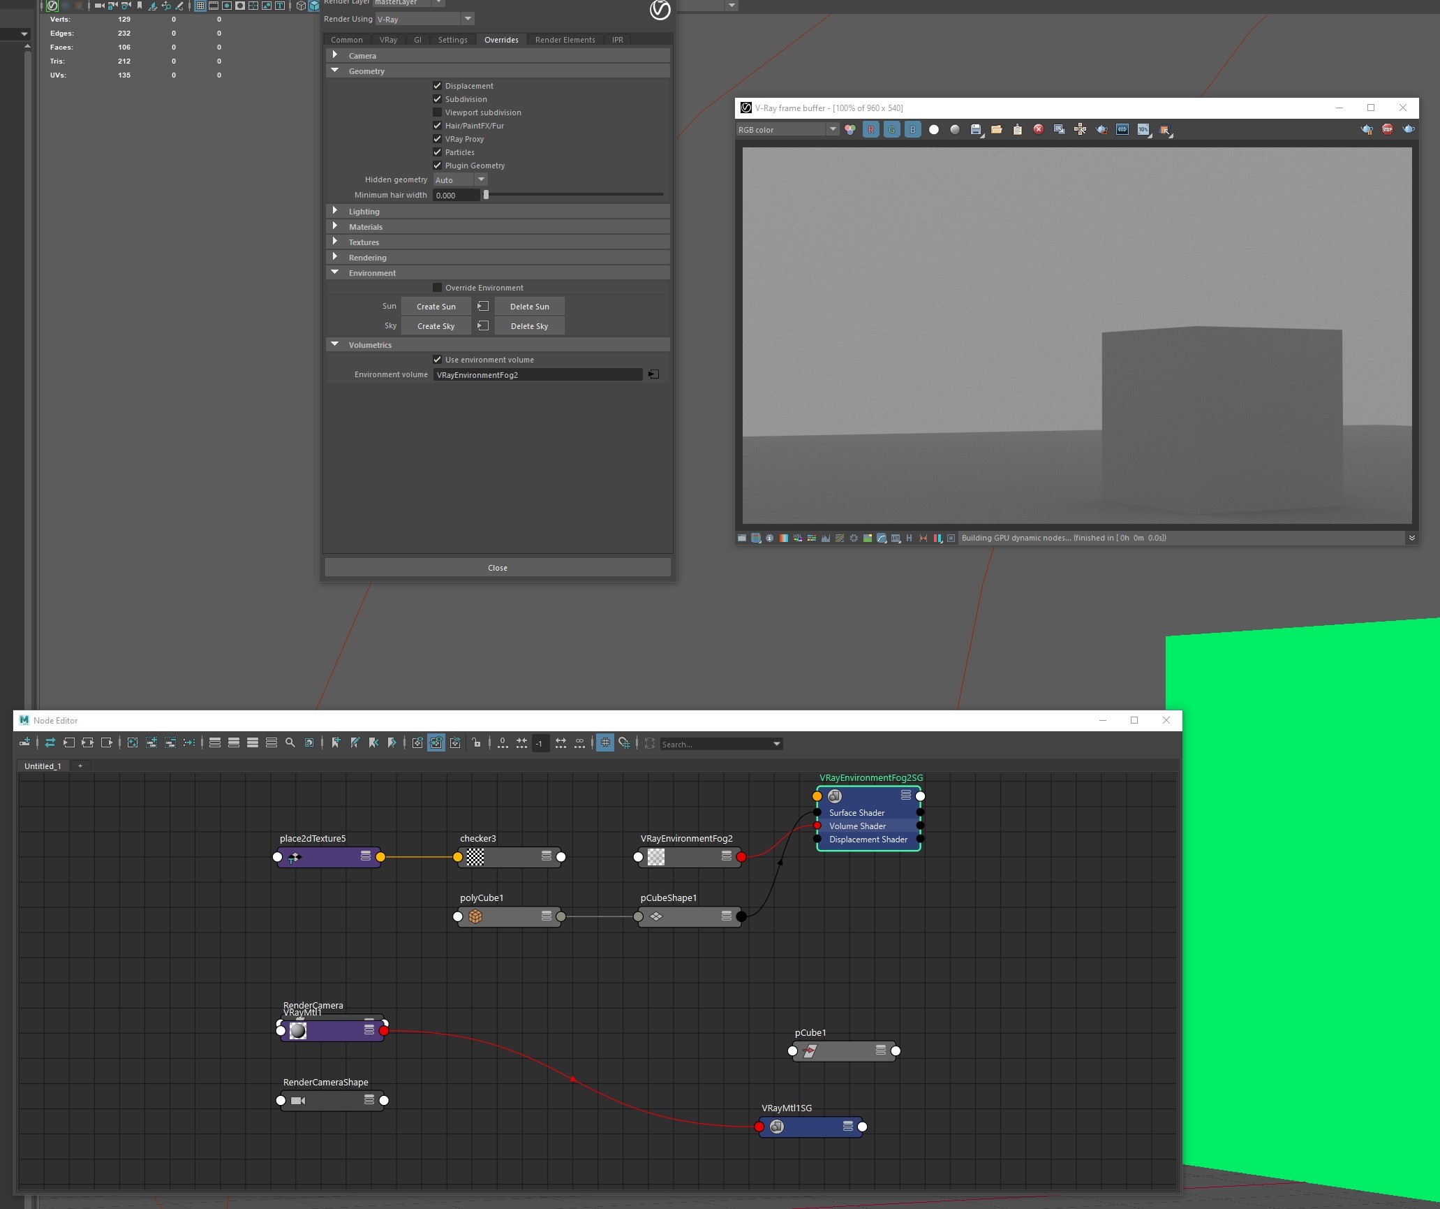The image size is (1440, 1209).
Task: Toggle the VRay Proxy checkbox
Action: click(x=437, y=138)
